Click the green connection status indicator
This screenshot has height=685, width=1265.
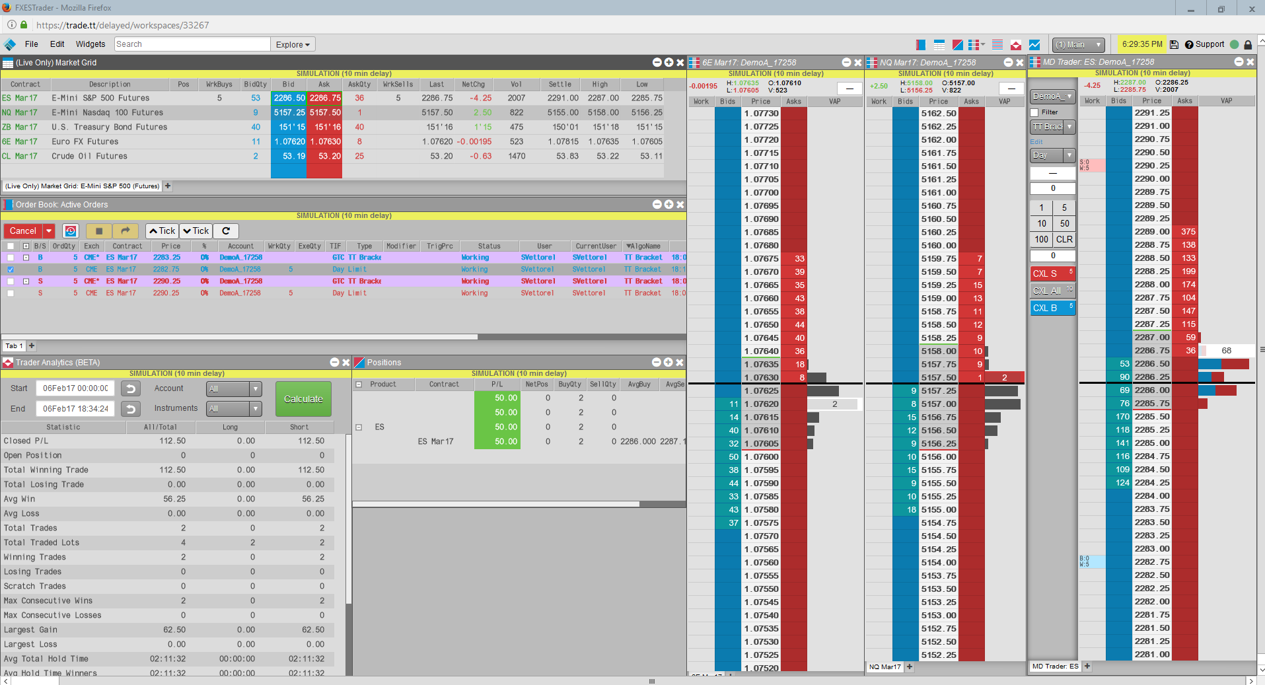pyautogui.click(x=1234, y=44)
